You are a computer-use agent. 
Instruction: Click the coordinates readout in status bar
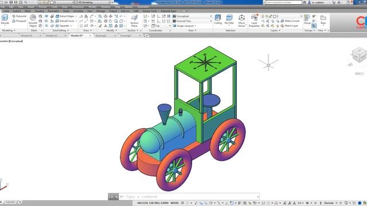tap(153, 203)
